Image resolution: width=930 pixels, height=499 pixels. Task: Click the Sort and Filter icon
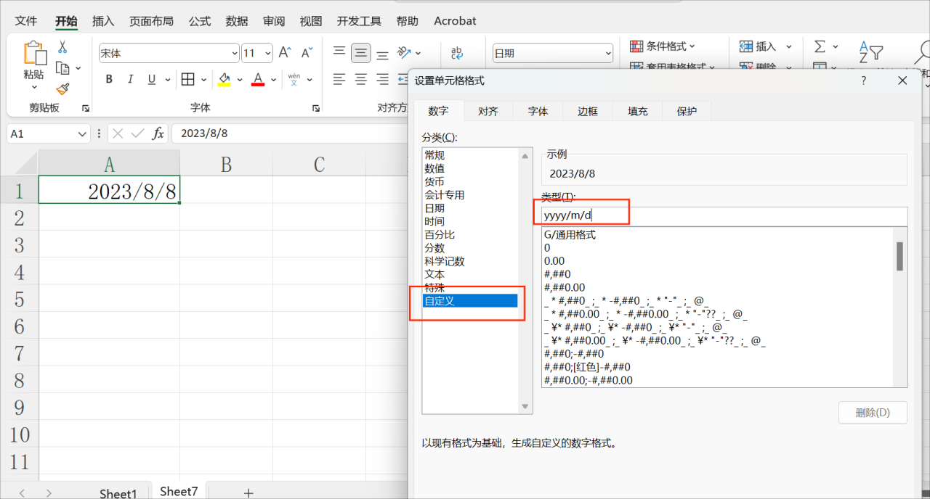(870, 52)
